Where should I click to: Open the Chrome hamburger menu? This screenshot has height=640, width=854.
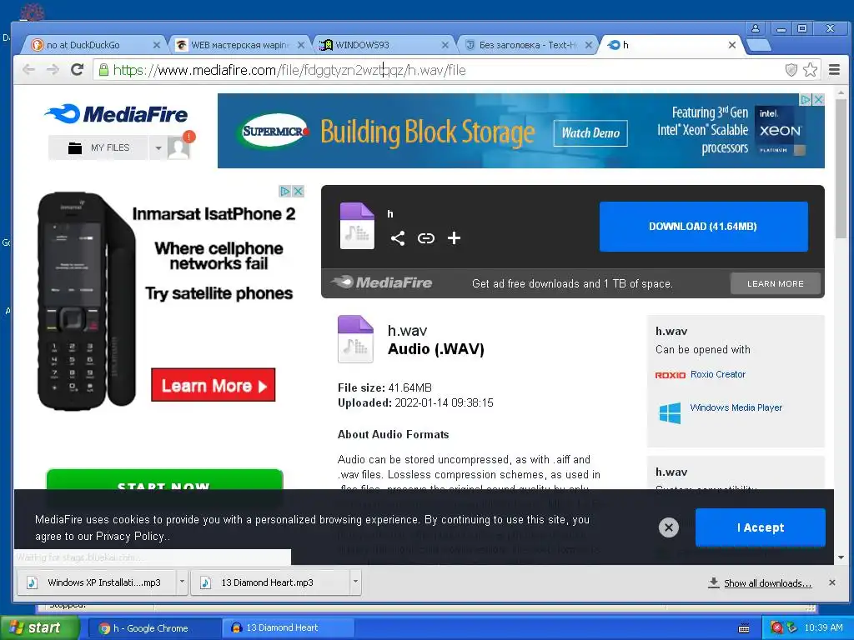coord(834,70)
